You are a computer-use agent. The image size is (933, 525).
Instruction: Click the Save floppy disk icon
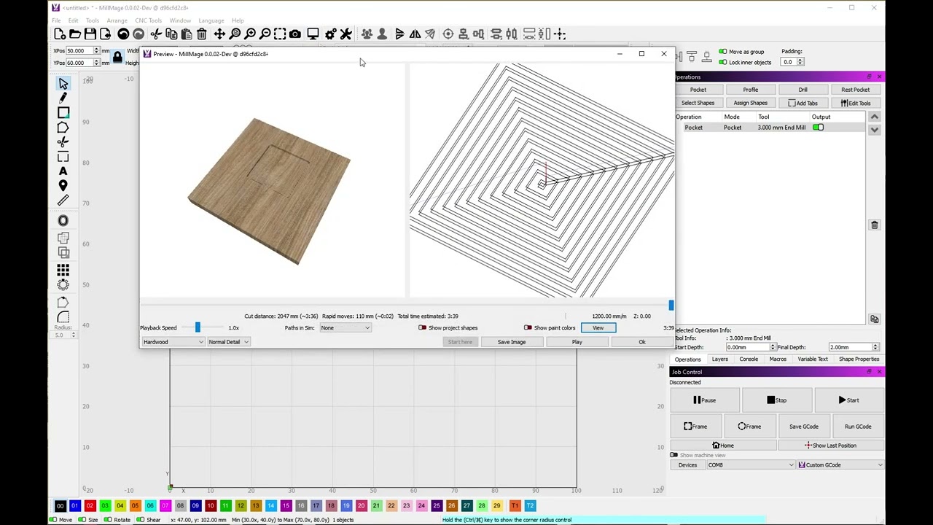click(x=90, y=34)
